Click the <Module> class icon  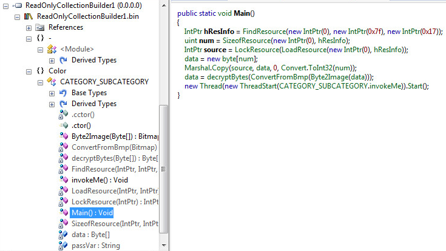[x=52, y=49]
